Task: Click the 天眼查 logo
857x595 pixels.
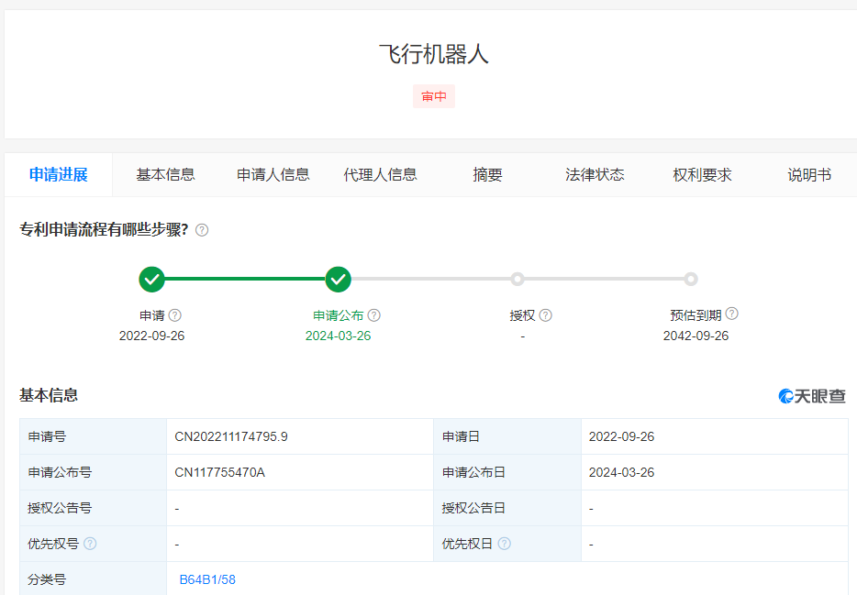Action: (x=812, y=396)
